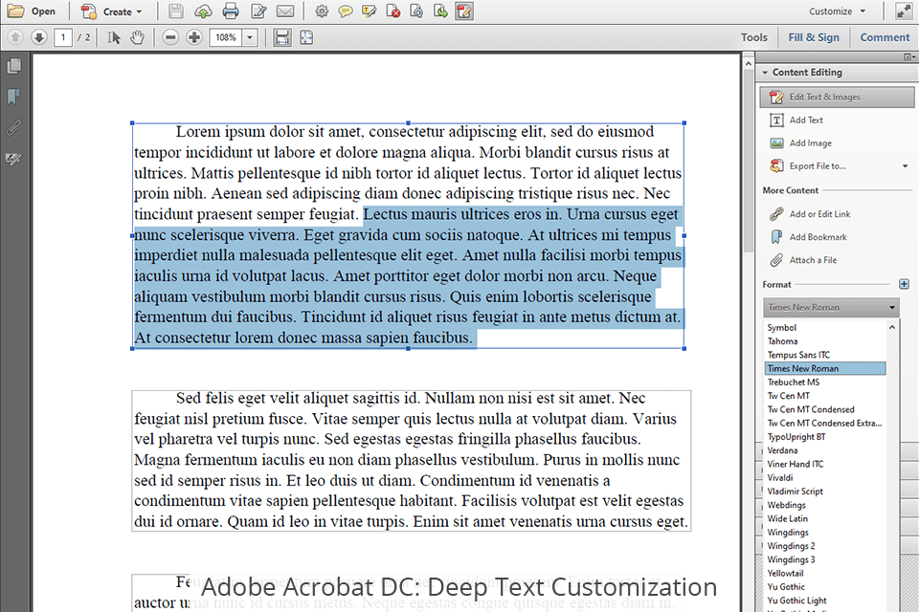Open the bookmarks sidebar panel
919x612 pixels.
pyautogui.click(x=14, y=97)
